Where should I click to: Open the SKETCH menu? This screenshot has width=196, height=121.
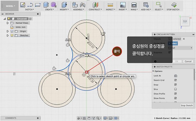29,10
